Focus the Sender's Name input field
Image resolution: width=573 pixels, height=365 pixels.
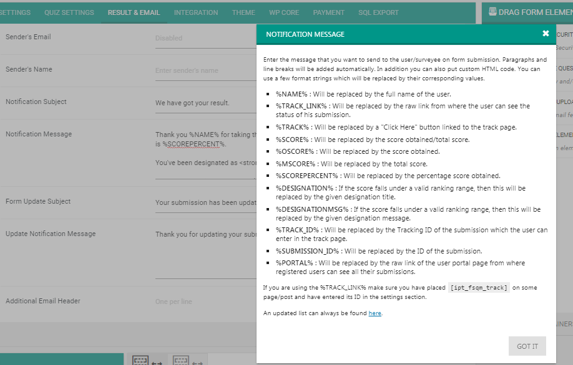(206, 71)
